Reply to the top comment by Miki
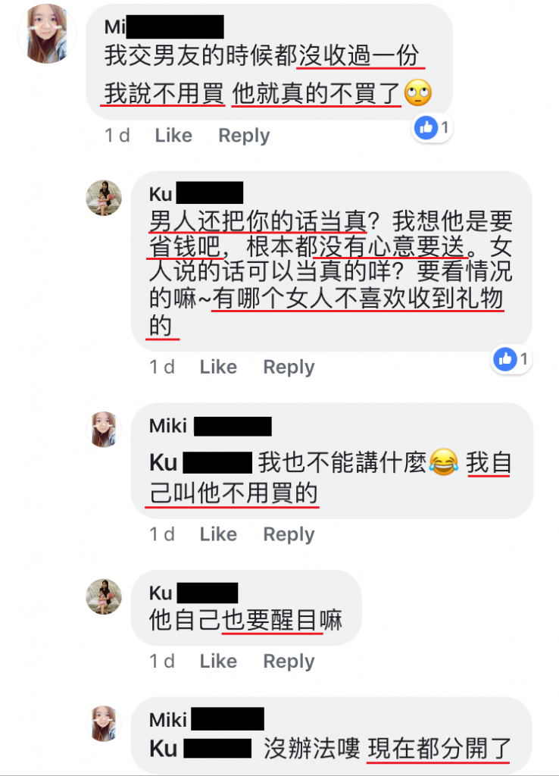 tap(245, 135)
